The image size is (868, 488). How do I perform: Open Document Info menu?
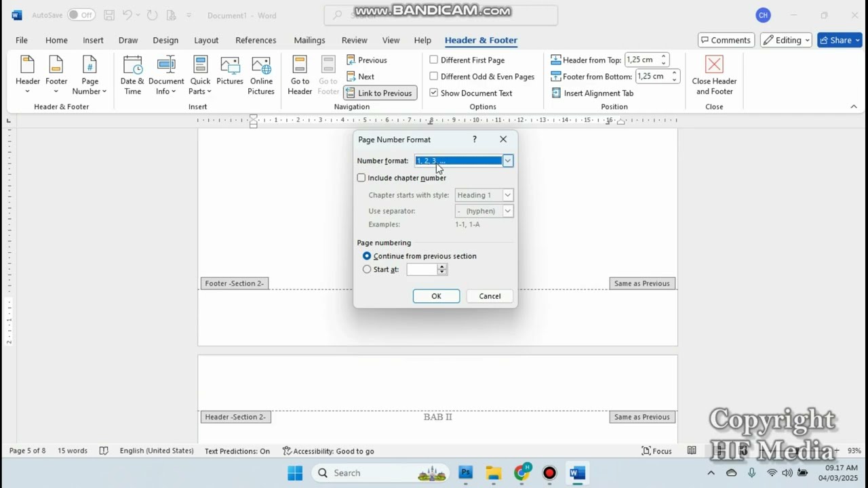166,75
